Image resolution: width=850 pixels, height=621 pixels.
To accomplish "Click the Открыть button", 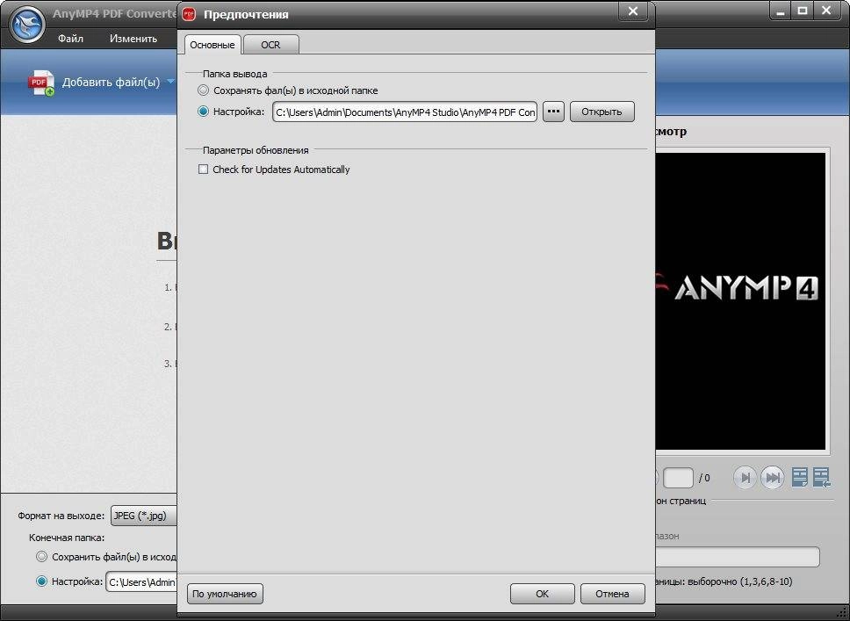I will point(601,112).
